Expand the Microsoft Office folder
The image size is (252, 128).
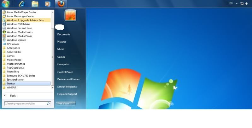(16, 64)
